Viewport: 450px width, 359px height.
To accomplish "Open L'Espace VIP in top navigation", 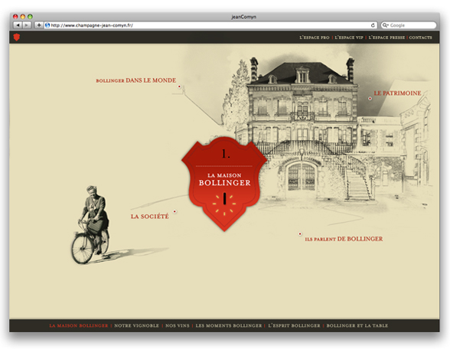I will pos(349,38).
